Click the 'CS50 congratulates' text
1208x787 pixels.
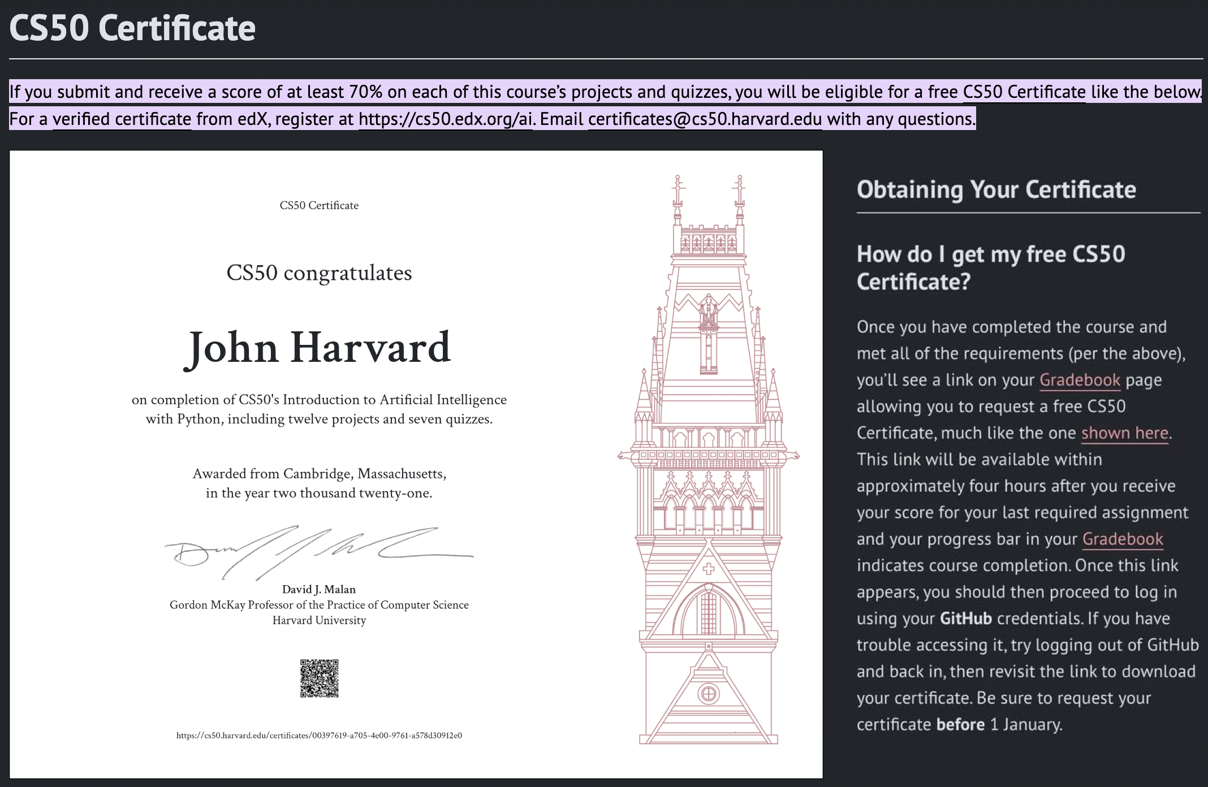[x=319, y=273]
